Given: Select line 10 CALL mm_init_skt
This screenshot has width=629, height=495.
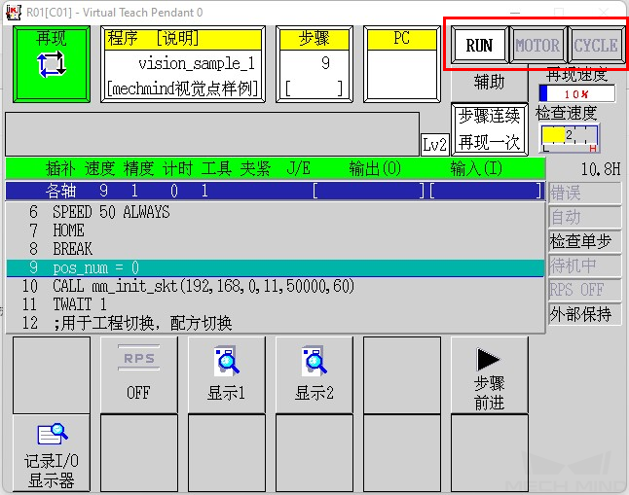Looking at the screenshot, I should (276, 286).
